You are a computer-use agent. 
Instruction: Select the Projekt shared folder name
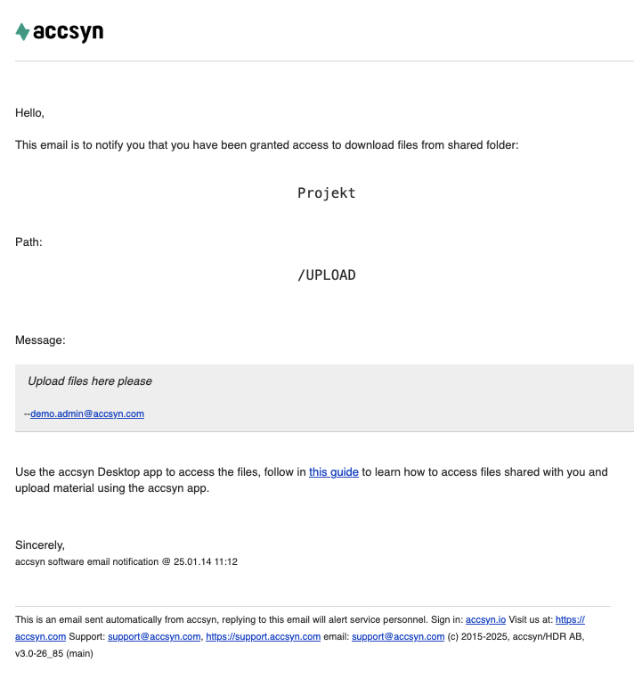[x=326, y=193]
